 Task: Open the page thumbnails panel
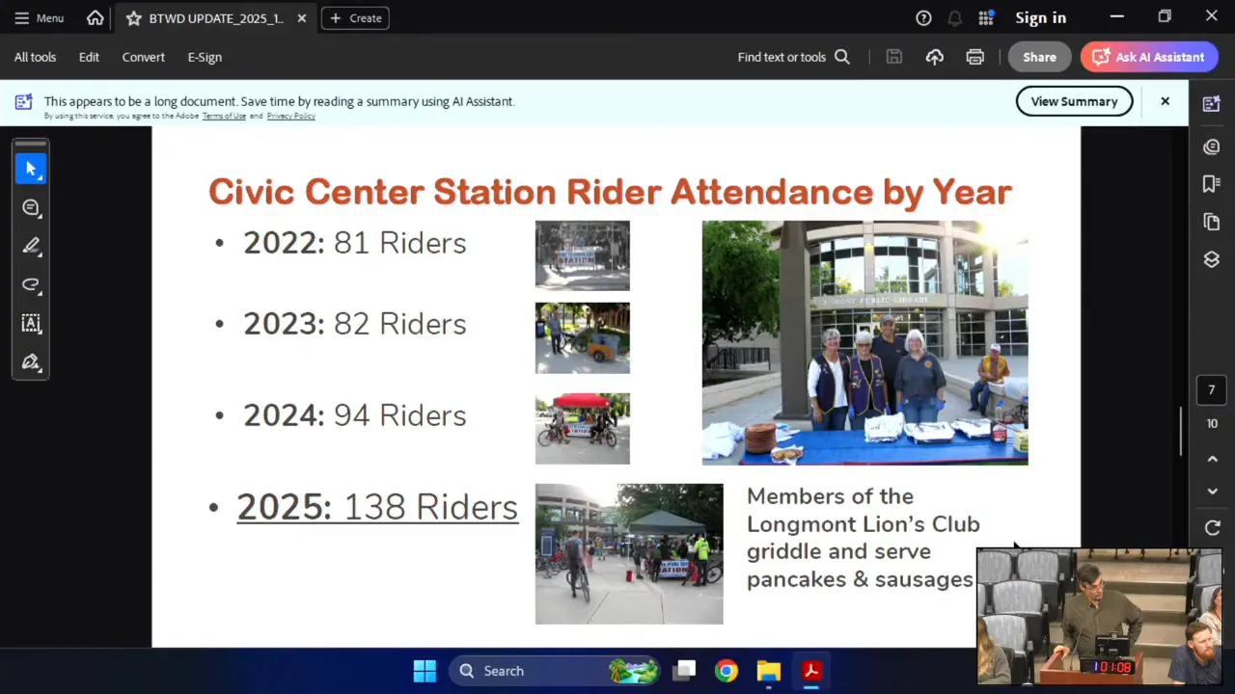[x=1211, y=220]
